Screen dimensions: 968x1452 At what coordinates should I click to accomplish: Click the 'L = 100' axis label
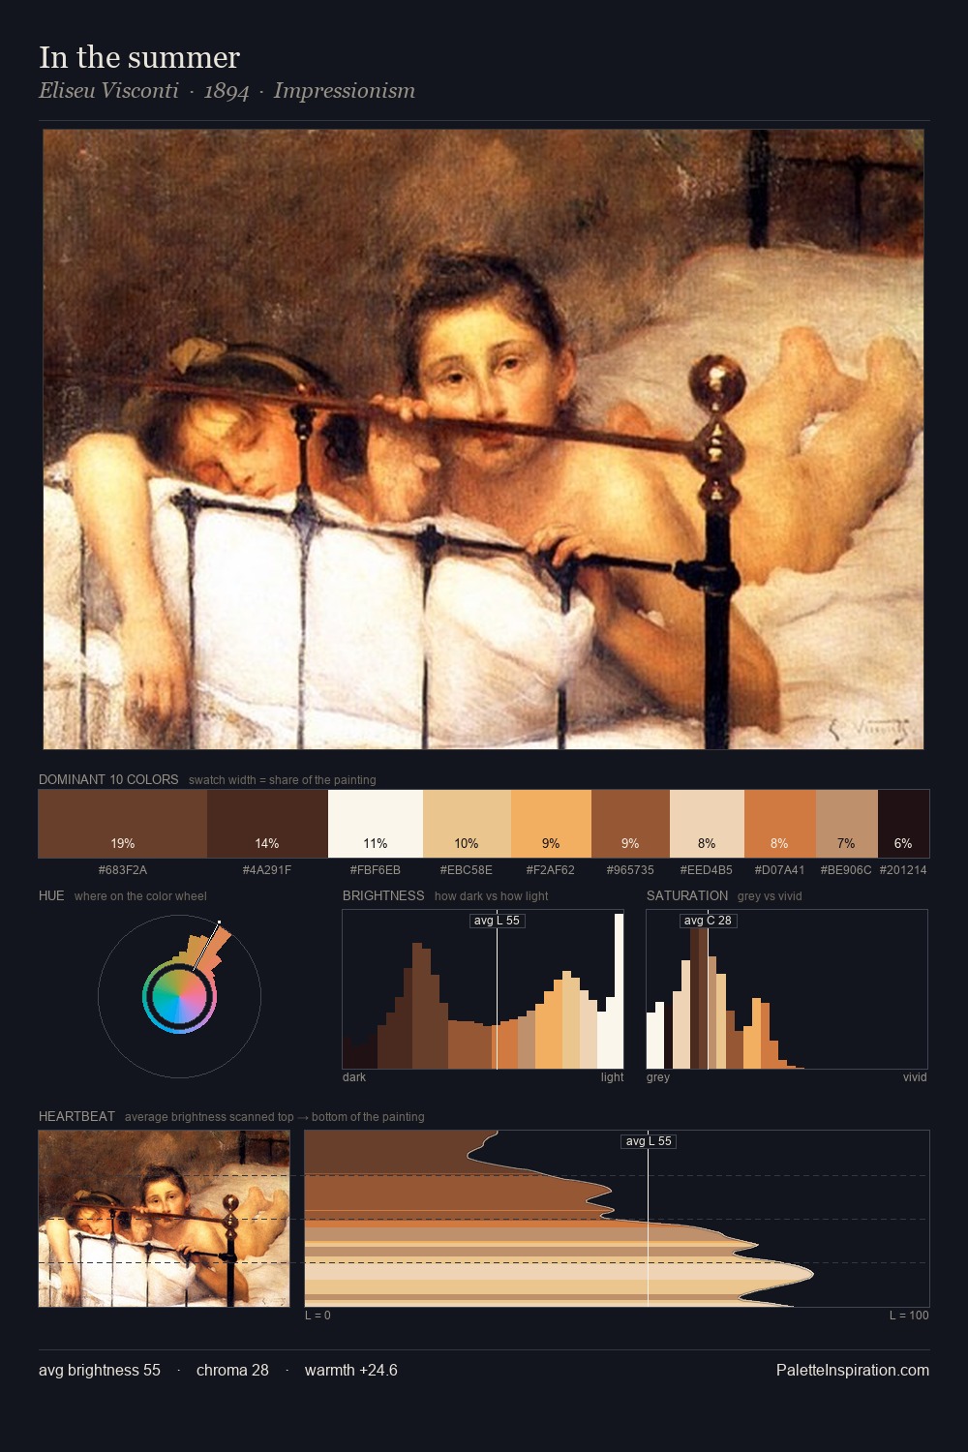909,1316
